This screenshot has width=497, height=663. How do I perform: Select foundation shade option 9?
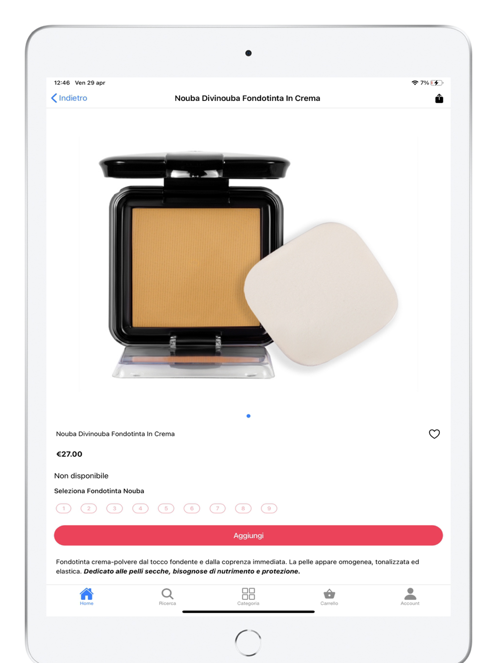(269, 508)
